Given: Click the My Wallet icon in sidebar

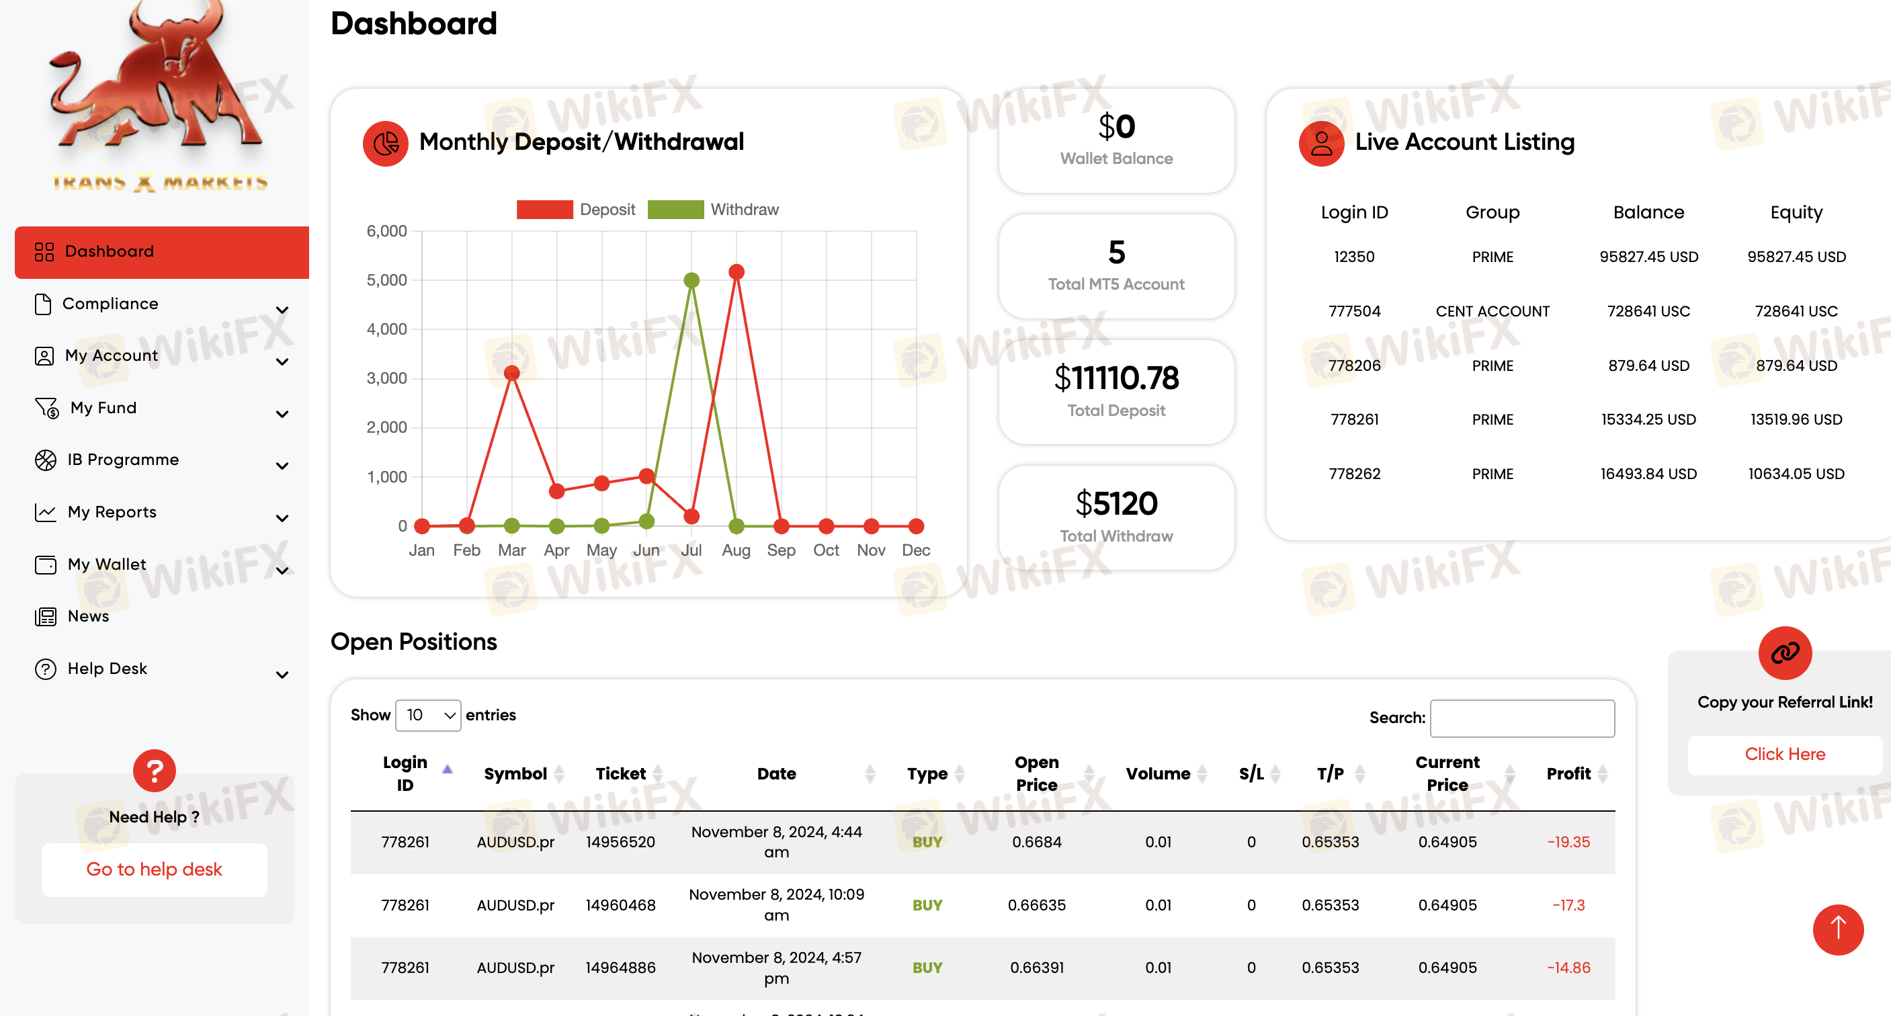Looking at the screenshot, I should point(46,564).
